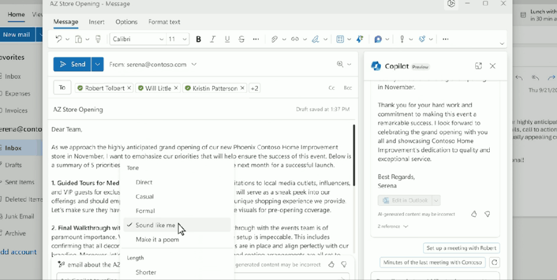Open the Calibri font name dropdown
The height and width of the screenshot is (280, 557).
[x=137, y=39]
